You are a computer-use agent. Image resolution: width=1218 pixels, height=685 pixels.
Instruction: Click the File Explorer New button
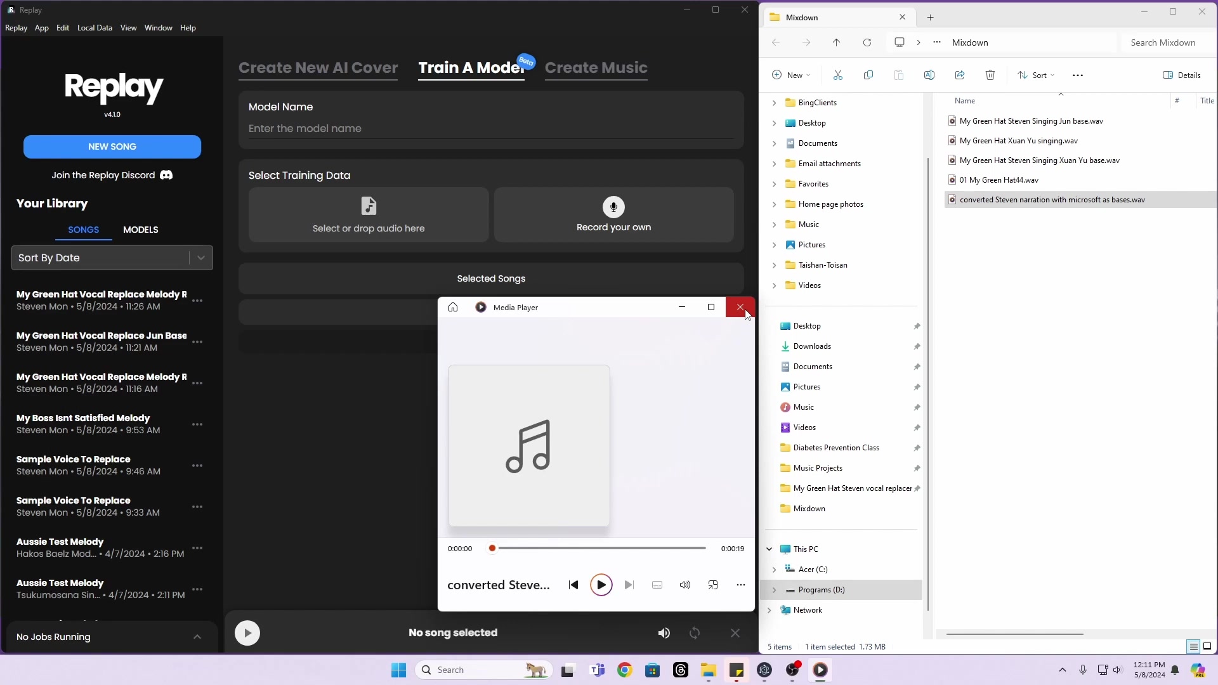(791, 75)
